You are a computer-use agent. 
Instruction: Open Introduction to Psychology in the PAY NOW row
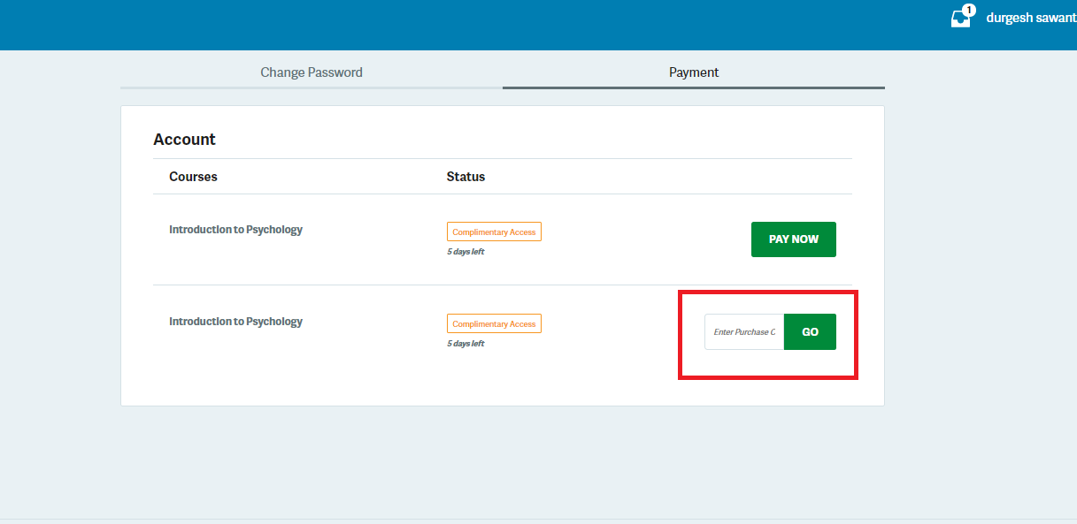(235, 230)
